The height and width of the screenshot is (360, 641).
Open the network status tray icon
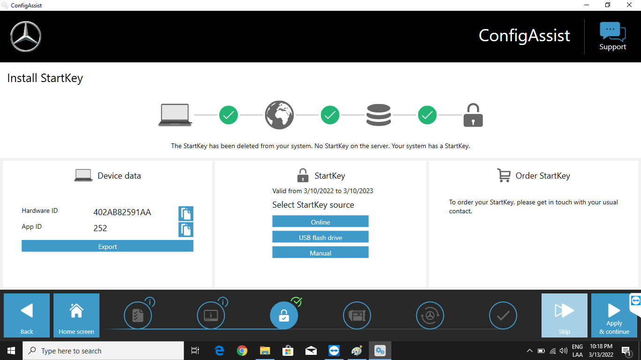coord(553,351)
